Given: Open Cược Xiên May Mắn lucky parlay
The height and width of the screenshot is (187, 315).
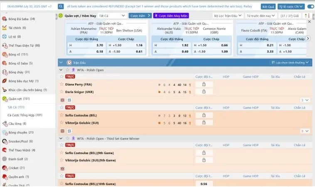Looking at the screenshot, I should [171, 16].
